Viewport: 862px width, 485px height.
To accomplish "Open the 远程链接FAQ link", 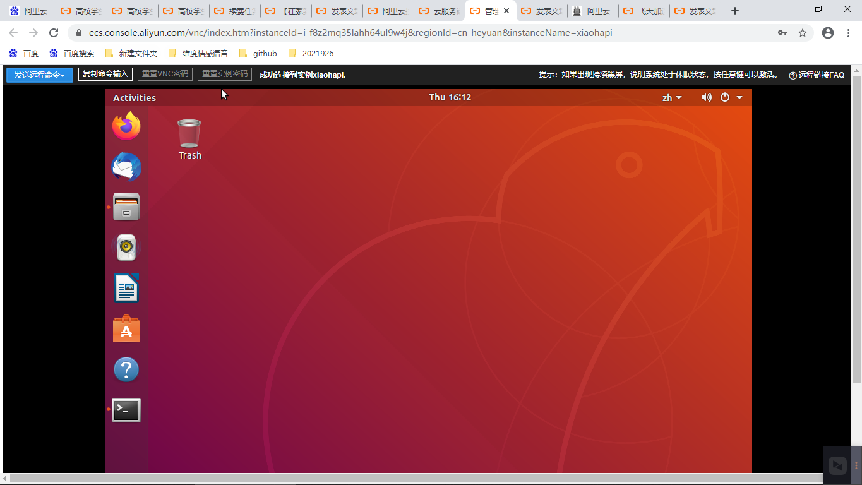I will point(817,75).
